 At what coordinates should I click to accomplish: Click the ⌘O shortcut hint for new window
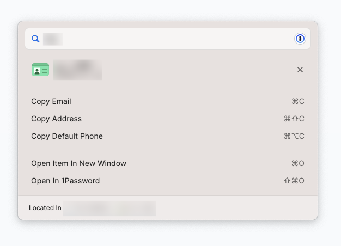[298, 163]
